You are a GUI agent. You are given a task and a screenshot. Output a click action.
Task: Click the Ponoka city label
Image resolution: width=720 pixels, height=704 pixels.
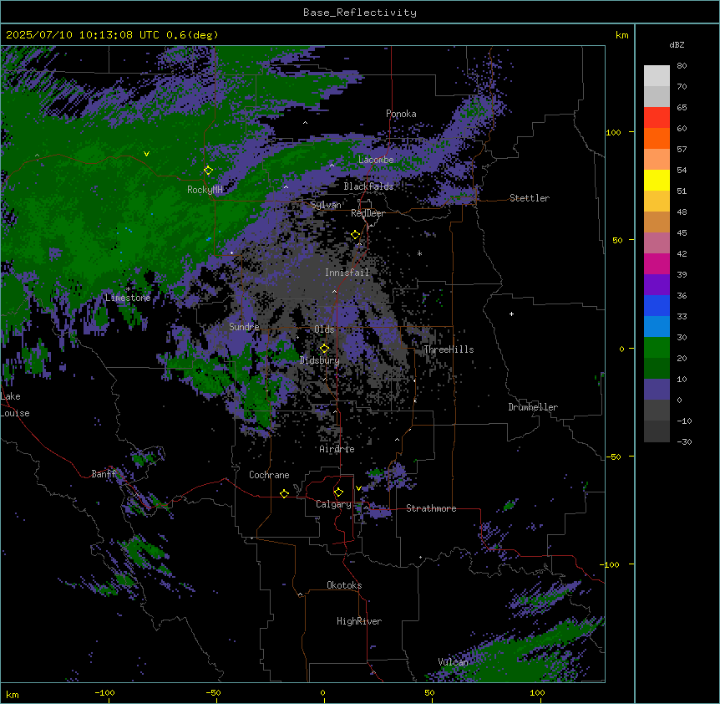401,114
